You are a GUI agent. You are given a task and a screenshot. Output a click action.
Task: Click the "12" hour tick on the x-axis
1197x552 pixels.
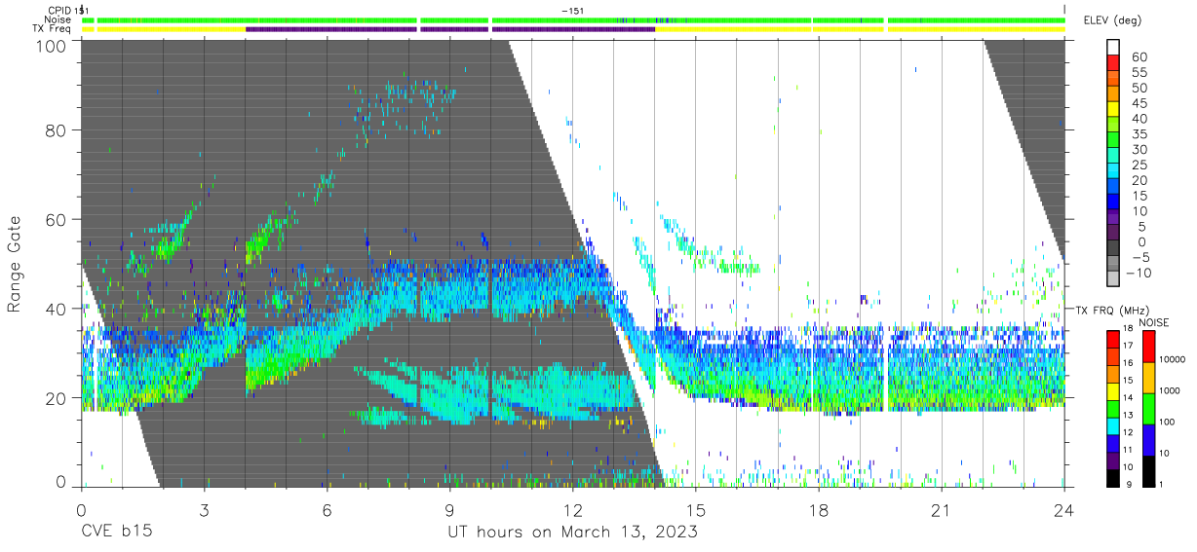[x=572, y=509]
